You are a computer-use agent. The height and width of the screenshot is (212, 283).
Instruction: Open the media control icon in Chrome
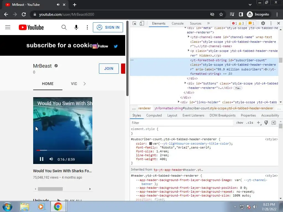[x=232, y=14]
